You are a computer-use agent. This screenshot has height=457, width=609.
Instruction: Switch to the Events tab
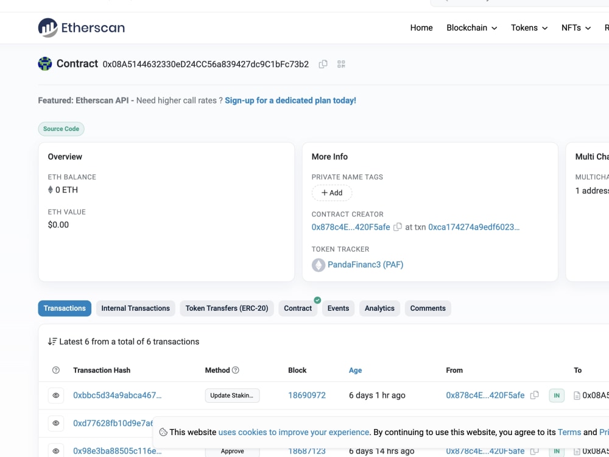(338, 308)
